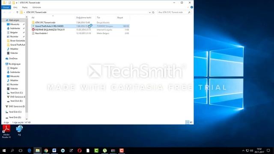Screen dimensions: 274x154
Task: Launch Microsoft Edge from the taskbar
Action: (29, 151)
